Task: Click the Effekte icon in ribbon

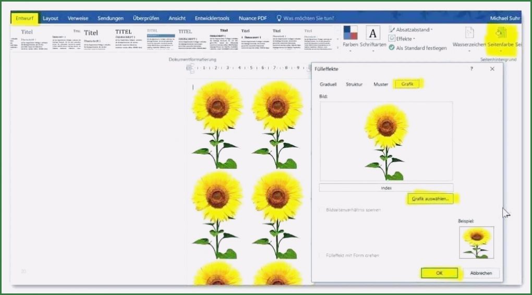Action: [x=392, y=39]
